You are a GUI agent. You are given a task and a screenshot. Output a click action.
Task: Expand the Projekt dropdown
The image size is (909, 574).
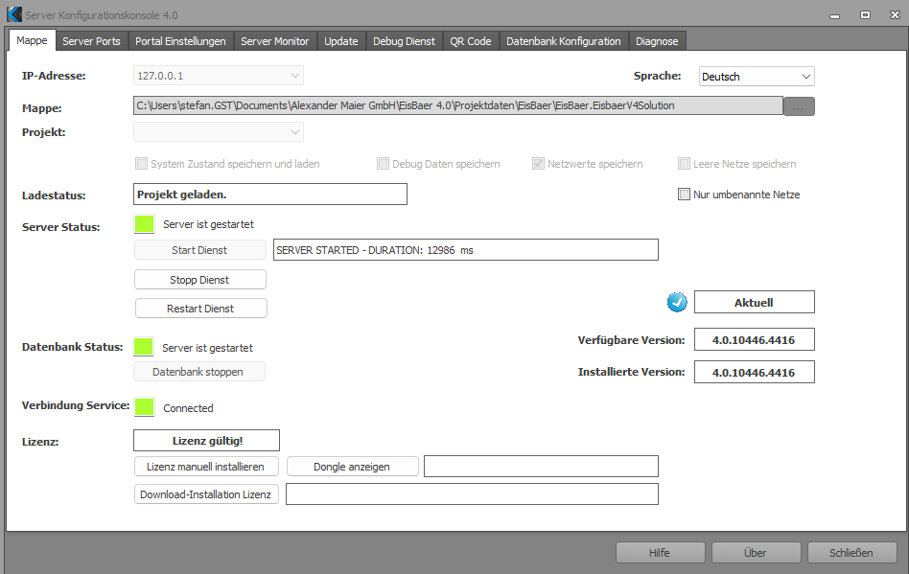point(219,132)
